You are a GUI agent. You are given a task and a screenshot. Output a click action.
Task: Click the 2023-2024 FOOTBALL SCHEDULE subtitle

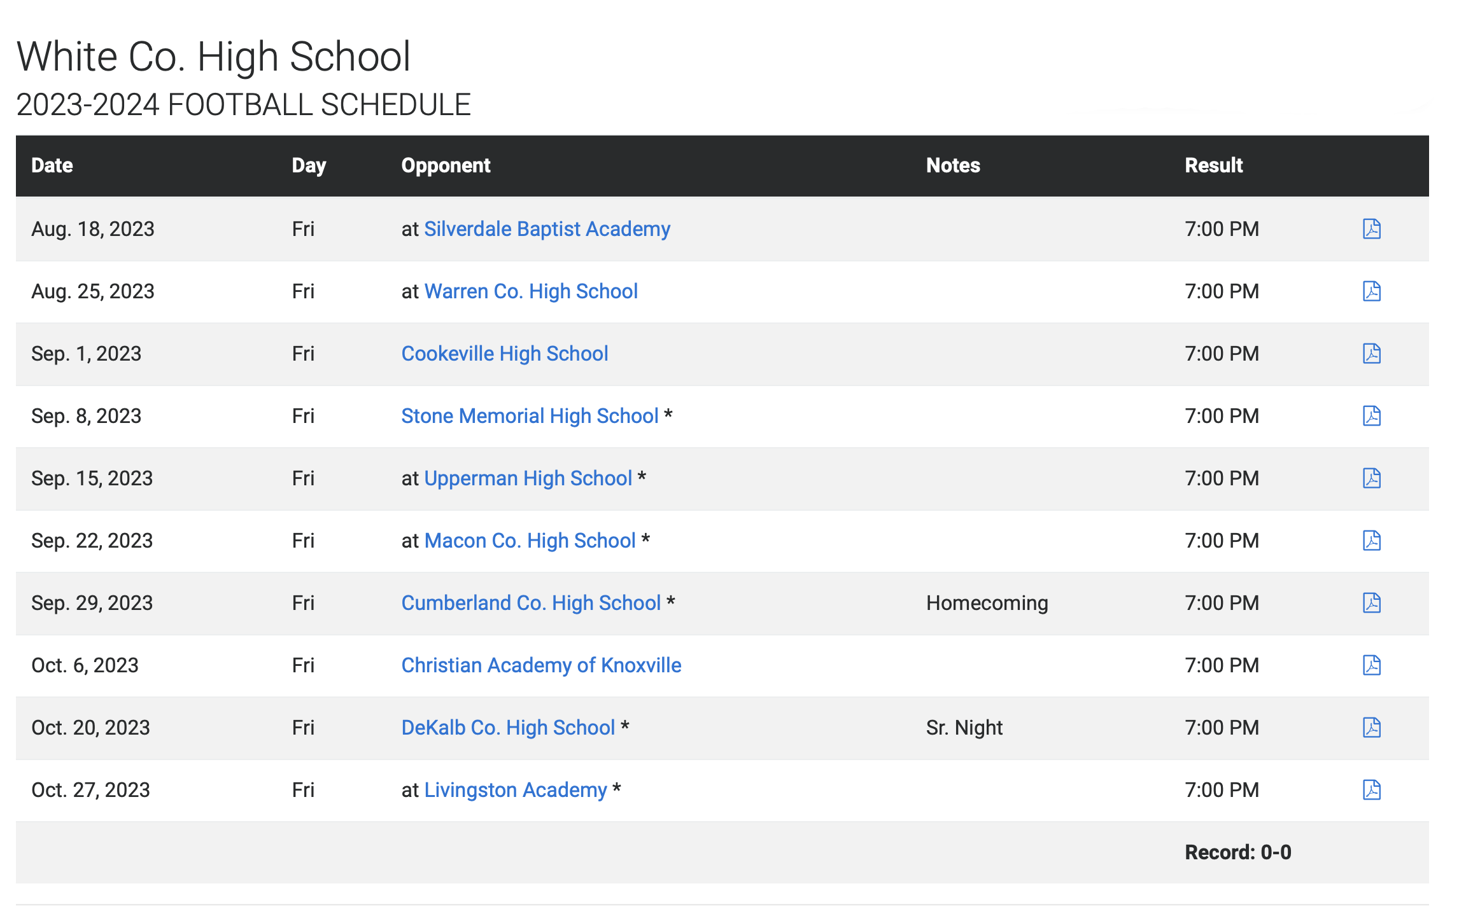[x=243, y=105]
